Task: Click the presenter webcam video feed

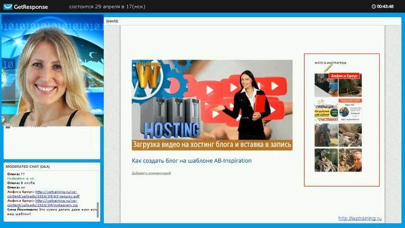Action: pyautogui.click(x=53, y=70)
